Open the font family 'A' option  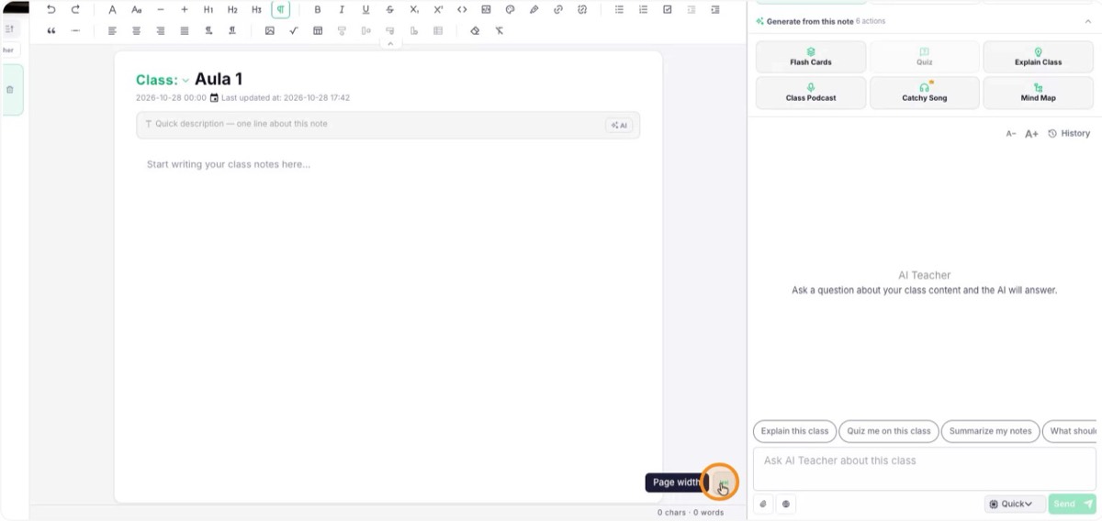point(112,9)
